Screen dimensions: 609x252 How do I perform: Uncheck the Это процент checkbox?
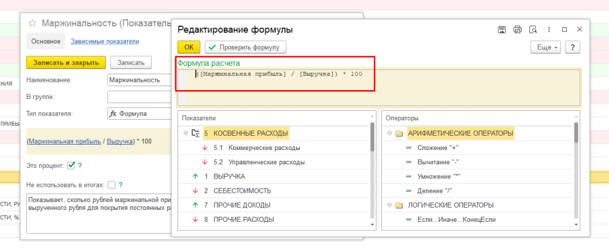(x=71, y=165)
